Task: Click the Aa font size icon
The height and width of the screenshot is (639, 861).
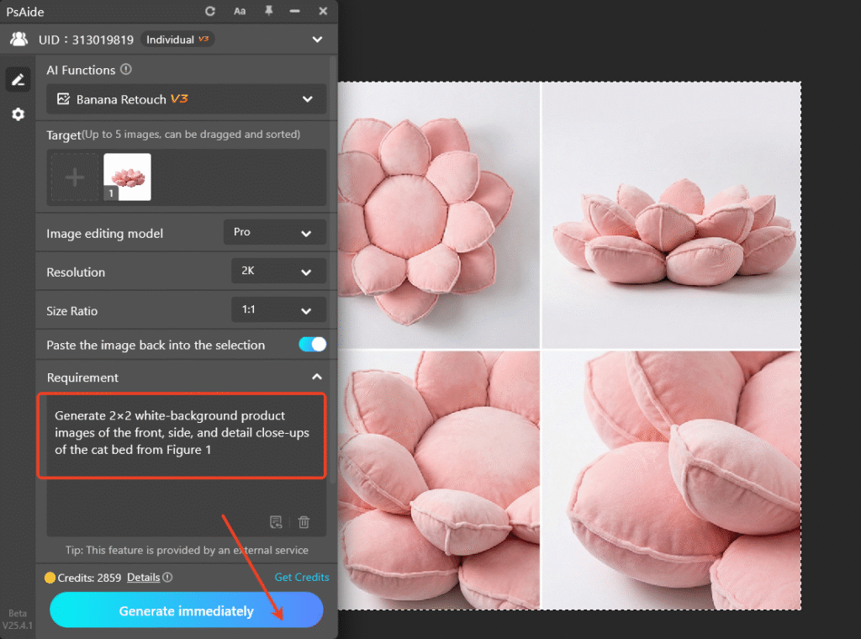Action: point(240,11)
